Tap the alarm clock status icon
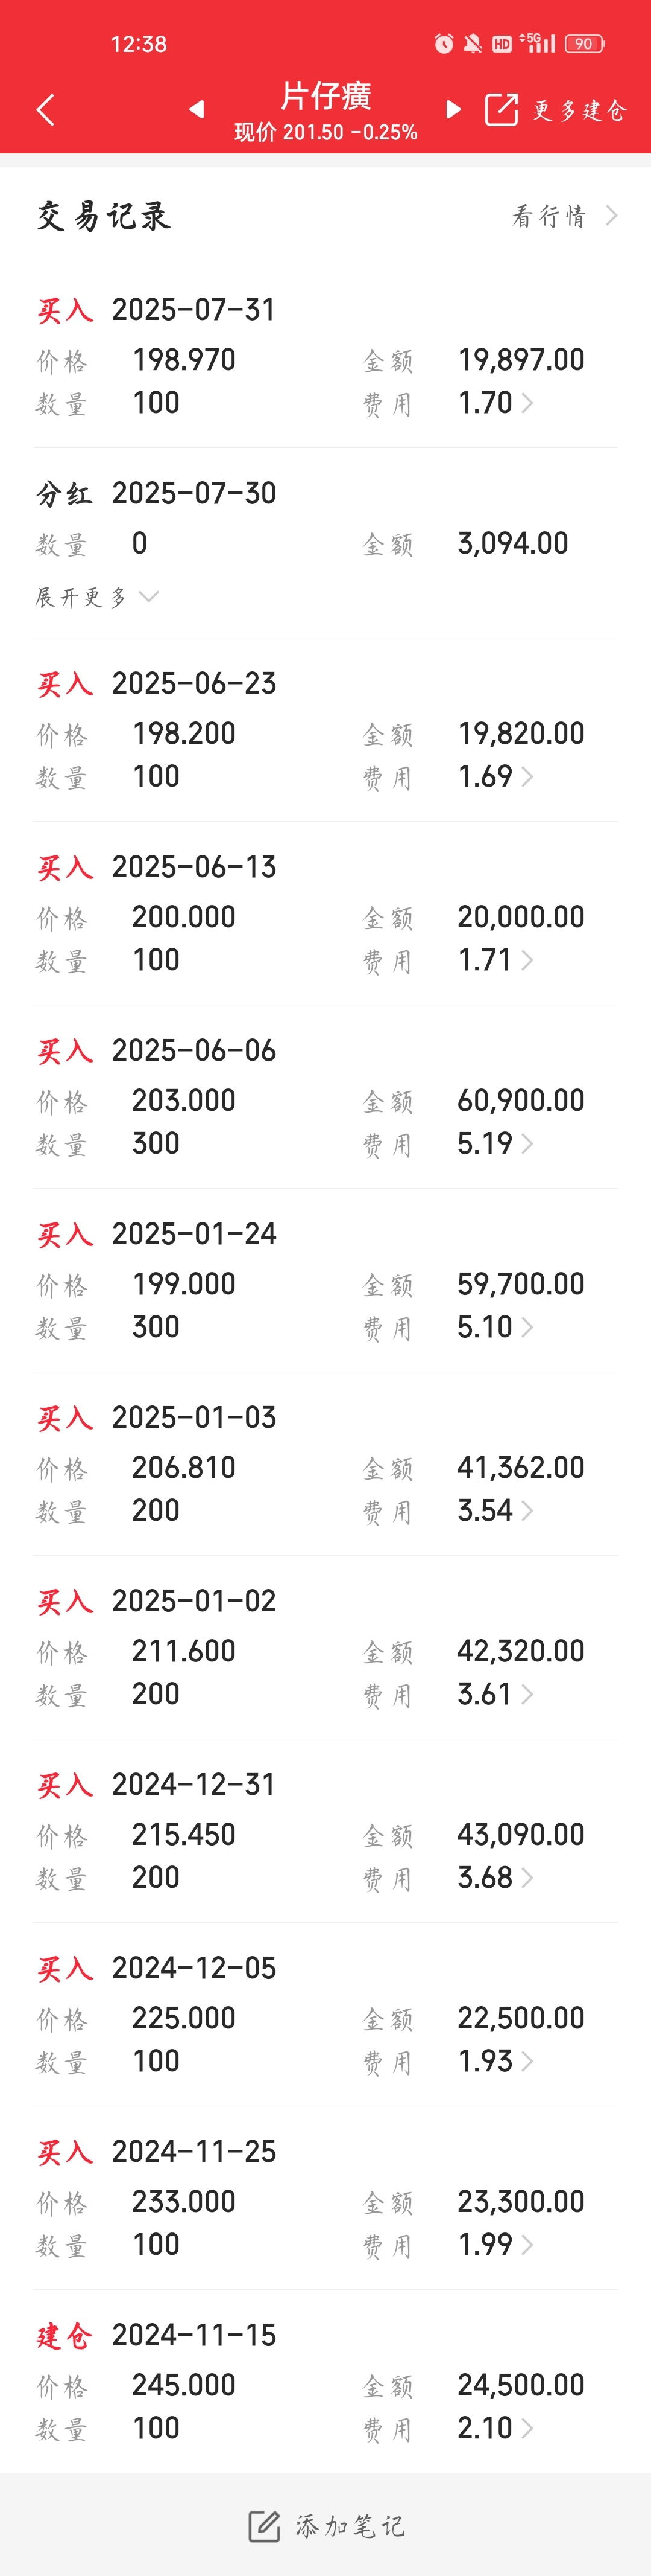This screenshot has height=2576, width=651. click(x=443, y=43)
